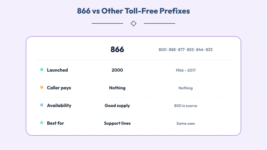This screenshot has height=150, width=267.
Task: Select the 800 · 888 · 877 prefixes header
Action: [186, 50]
